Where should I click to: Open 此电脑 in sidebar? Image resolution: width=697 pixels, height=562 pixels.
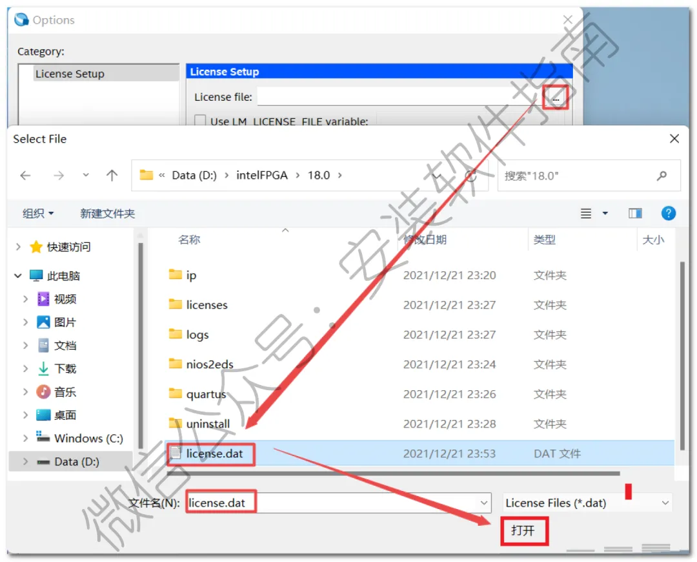55,276
